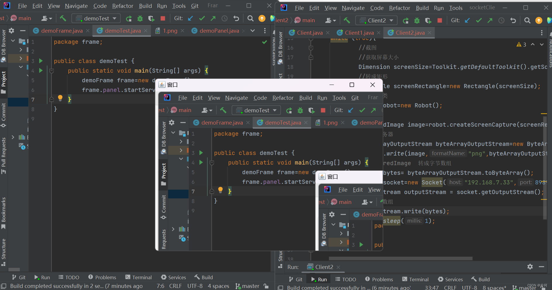Stop demoTest with the red square icon
Screen dimensions: 552x290
click(163, 19)
